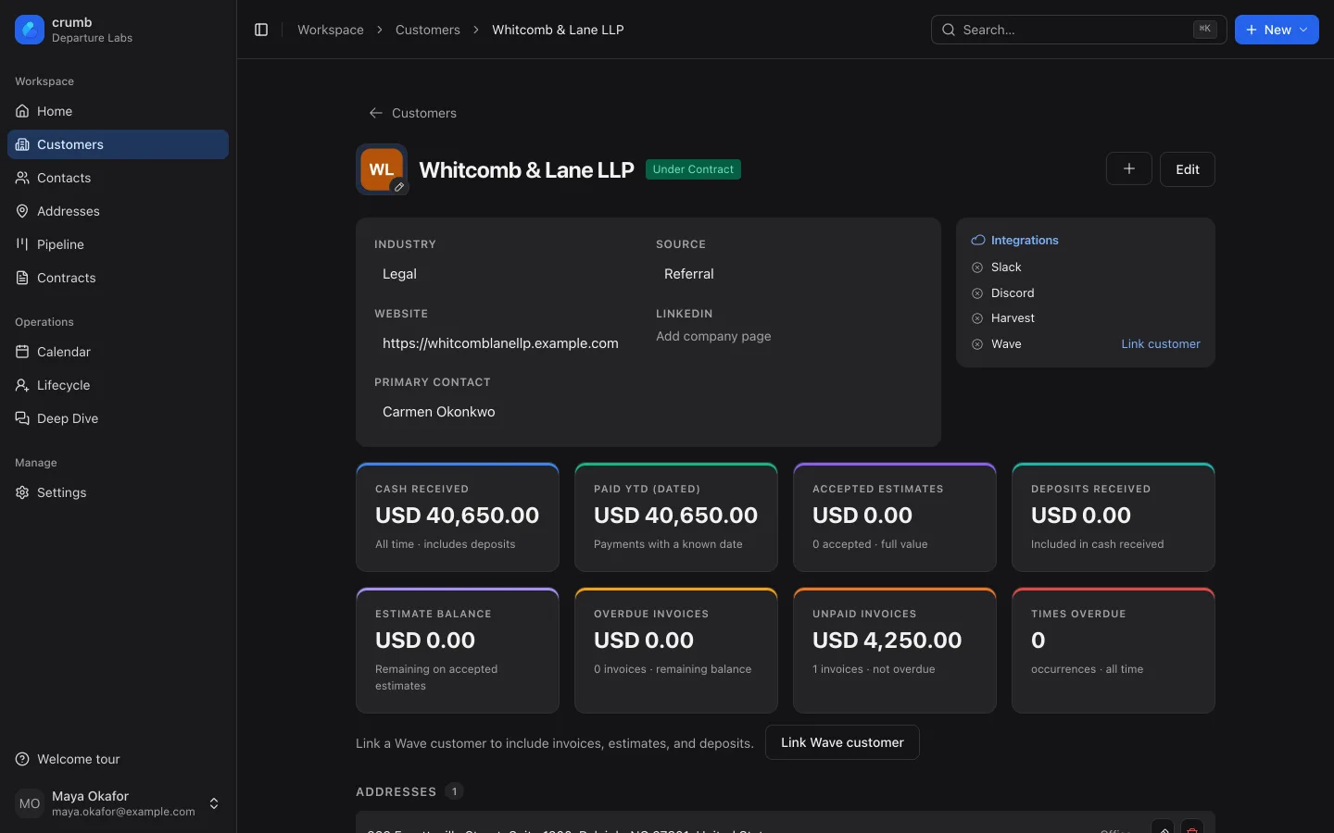Click the Link customer link beside Wave

1161,344
